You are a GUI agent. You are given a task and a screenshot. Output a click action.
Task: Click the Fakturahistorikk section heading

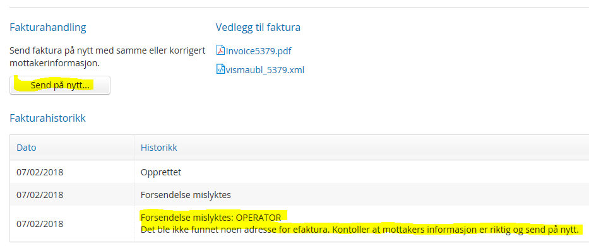pyautogui.click(x=48, y=119)
